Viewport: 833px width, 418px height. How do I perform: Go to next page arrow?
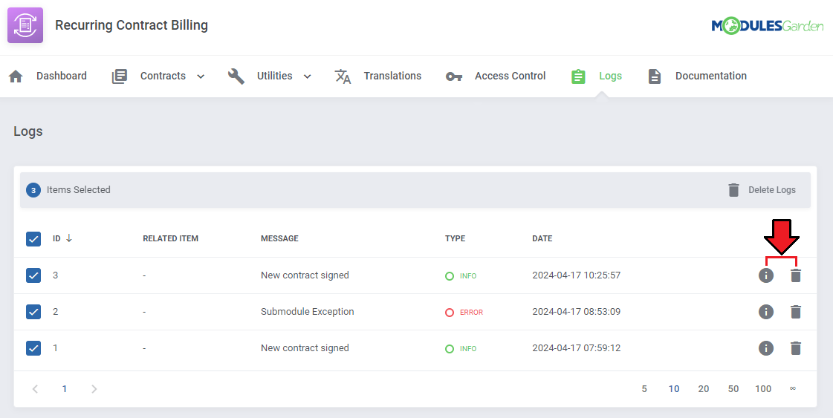(x=94, y=389)
